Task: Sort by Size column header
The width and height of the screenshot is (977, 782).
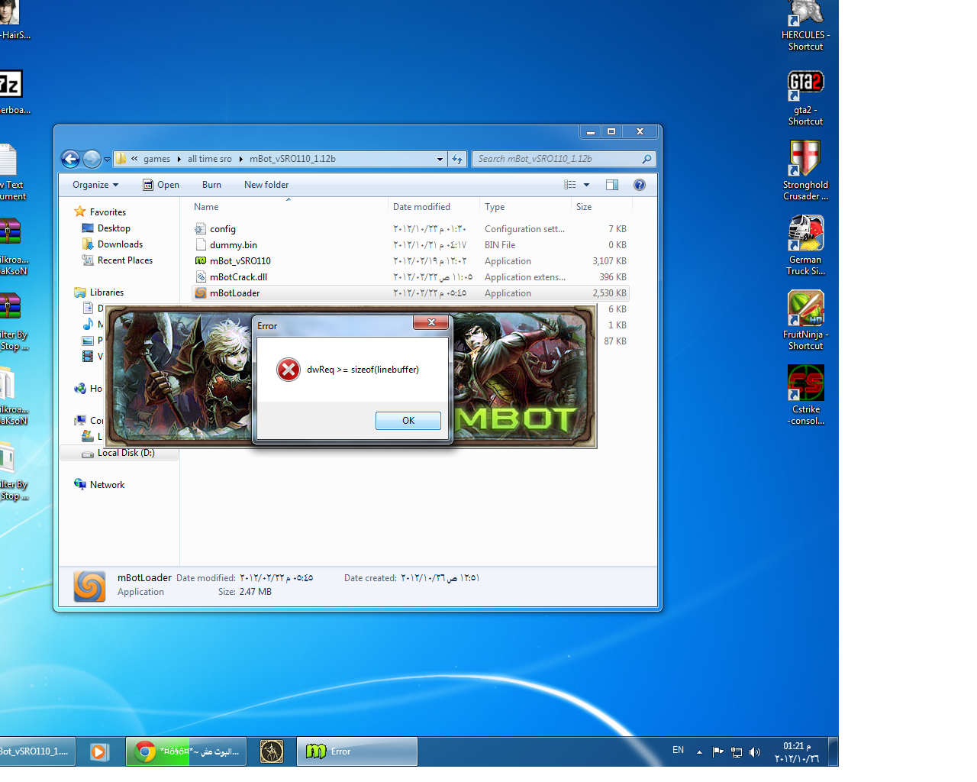Action: click(x=601, y=207)
